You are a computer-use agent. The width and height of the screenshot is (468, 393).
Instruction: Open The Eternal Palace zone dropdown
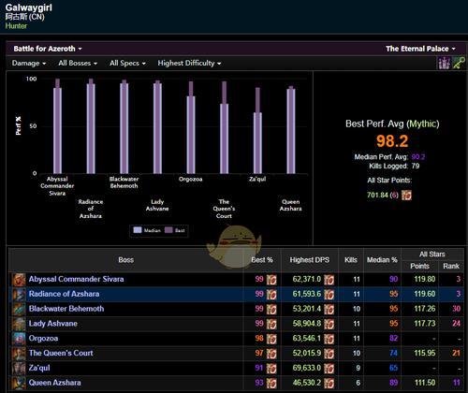tap(420, 49)
